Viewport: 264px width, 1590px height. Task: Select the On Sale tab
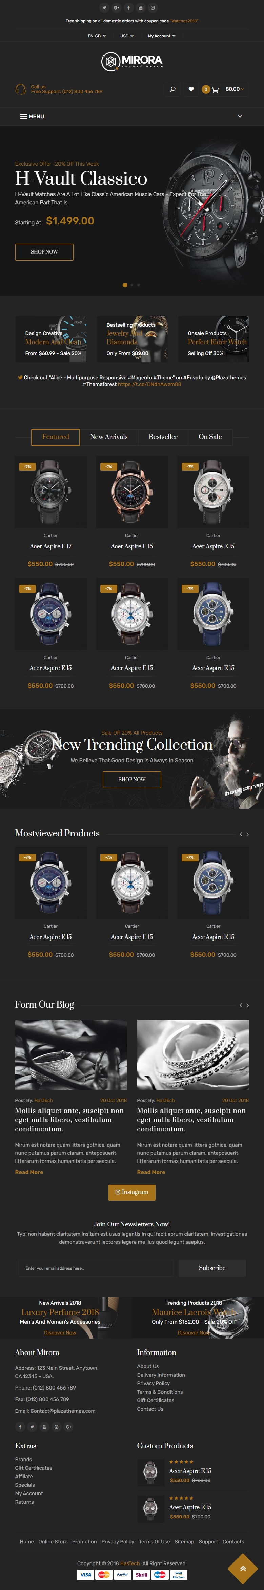(210, 437)
